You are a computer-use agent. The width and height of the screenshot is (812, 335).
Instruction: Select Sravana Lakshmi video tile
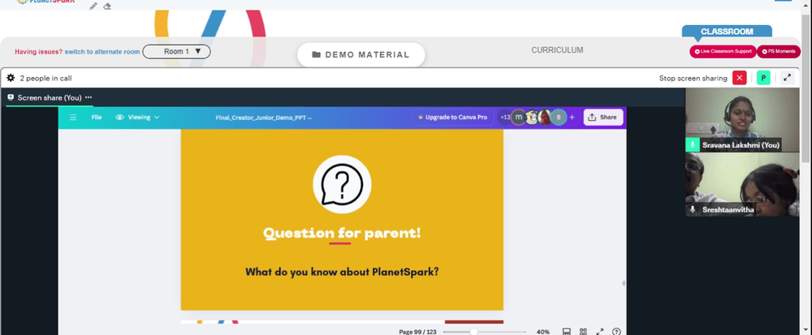click(742, 120)
